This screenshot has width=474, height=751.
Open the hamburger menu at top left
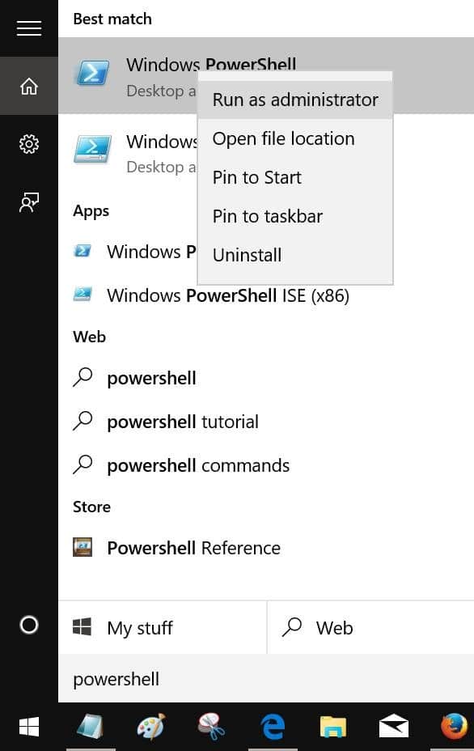pyautogui.click(x=29, y=28)
